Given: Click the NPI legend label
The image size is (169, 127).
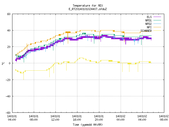Looking at the screenshot, I should pos(149,27).
